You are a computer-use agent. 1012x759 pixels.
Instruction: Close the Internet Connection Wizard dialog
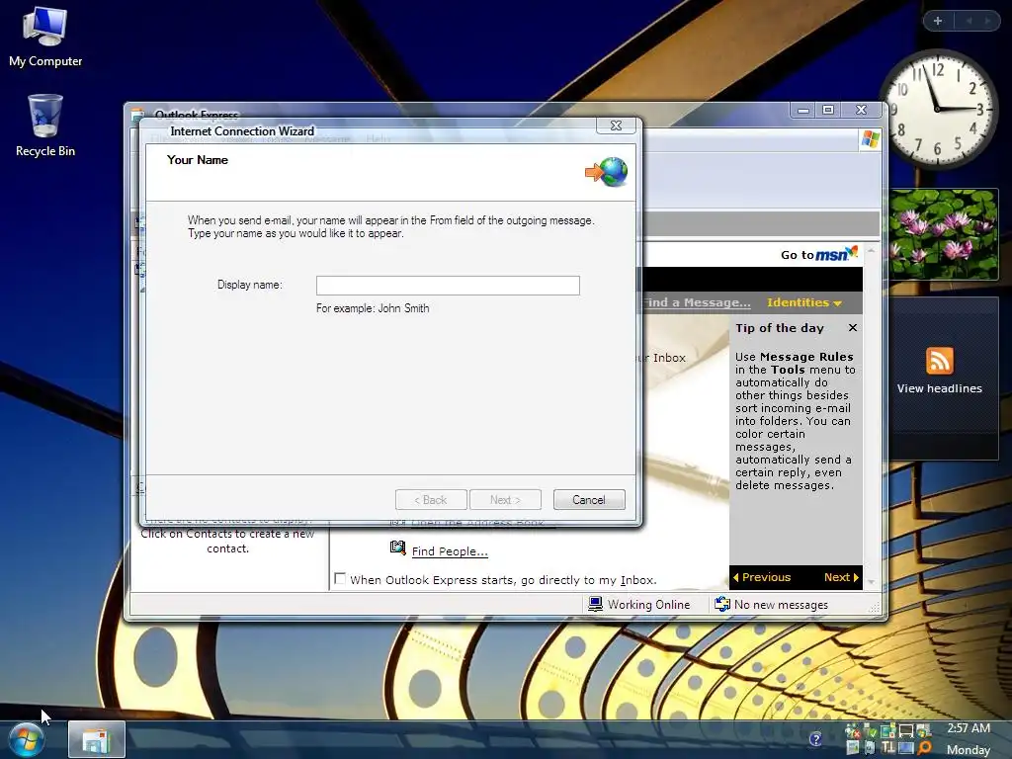click(617, 126)
